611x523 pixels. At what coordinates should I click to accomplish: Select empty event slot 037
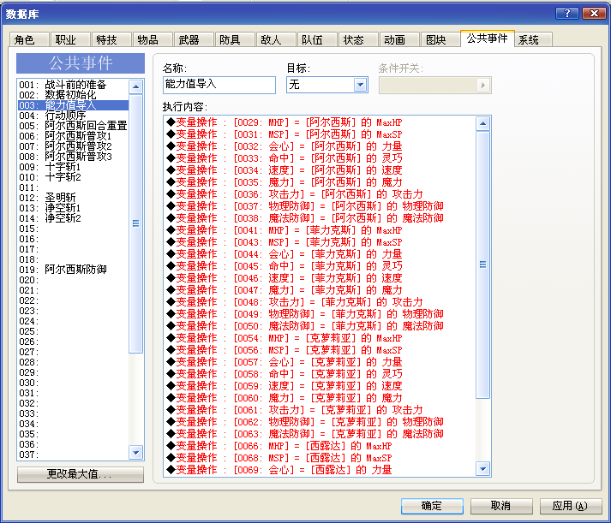tap(73, 455)
